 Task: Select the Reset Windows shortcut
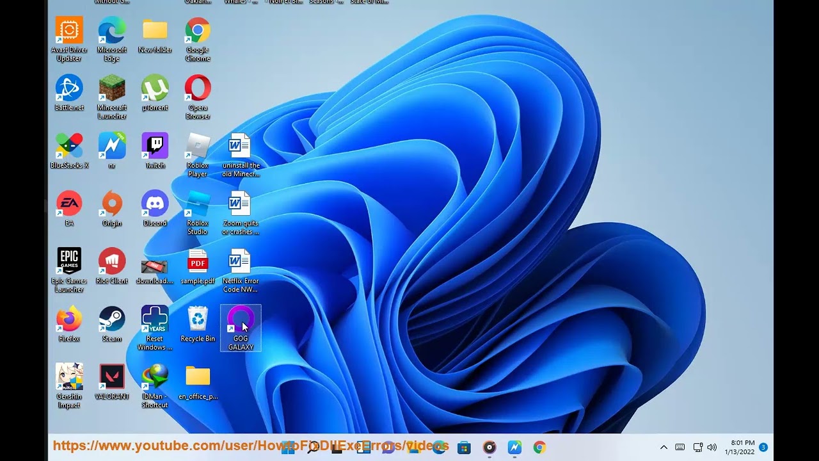point(155,328)
